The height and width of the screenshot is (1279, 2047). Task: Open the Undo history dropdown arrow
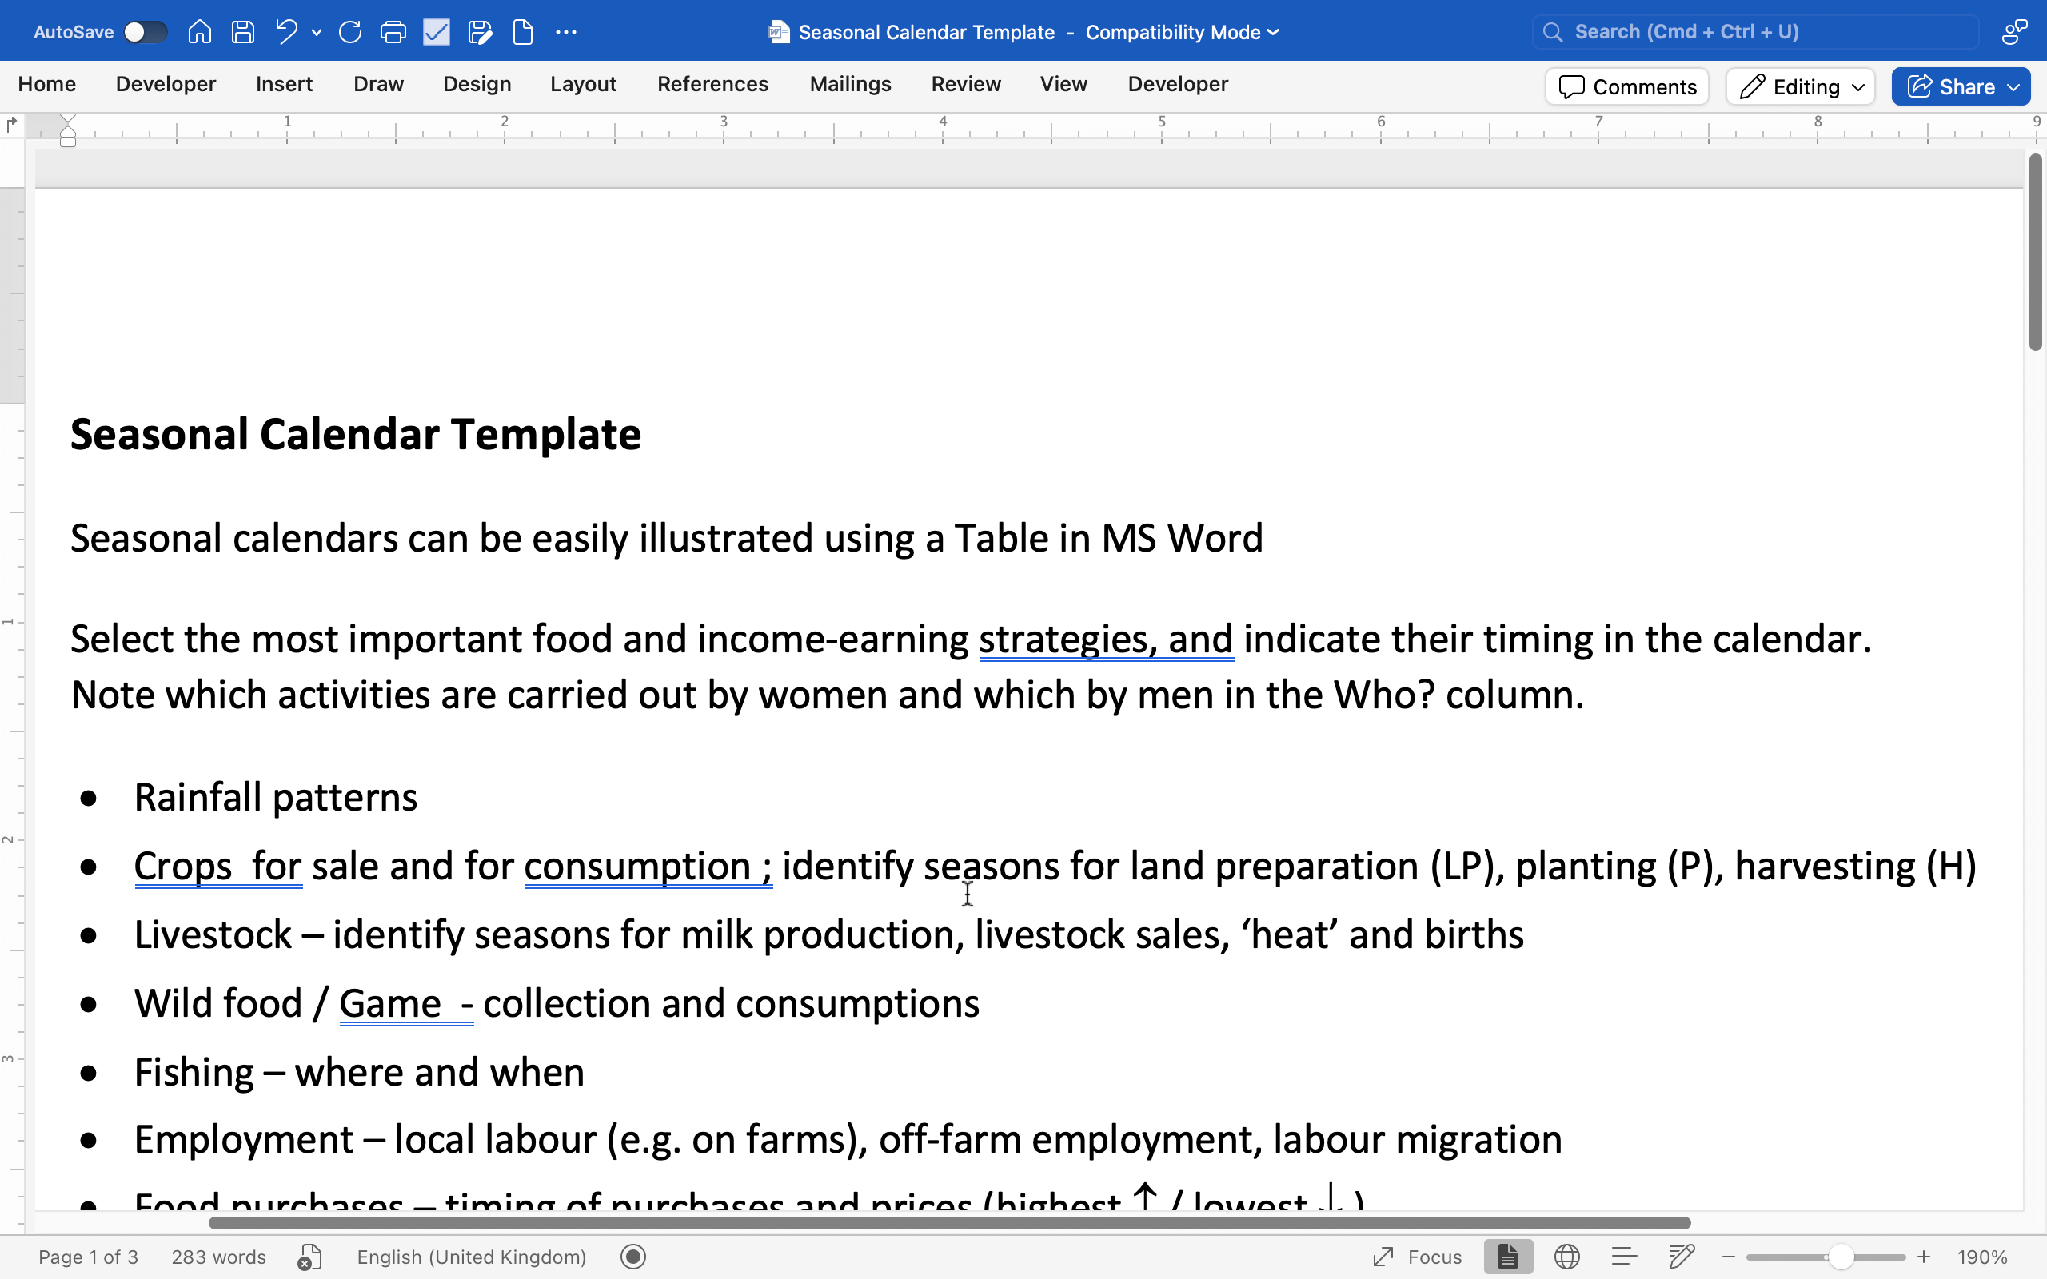[x=317, y=33]
